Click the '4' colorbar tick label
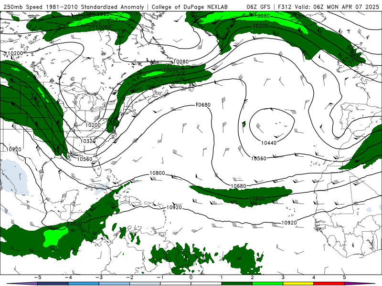 click(x=314, y=277)
